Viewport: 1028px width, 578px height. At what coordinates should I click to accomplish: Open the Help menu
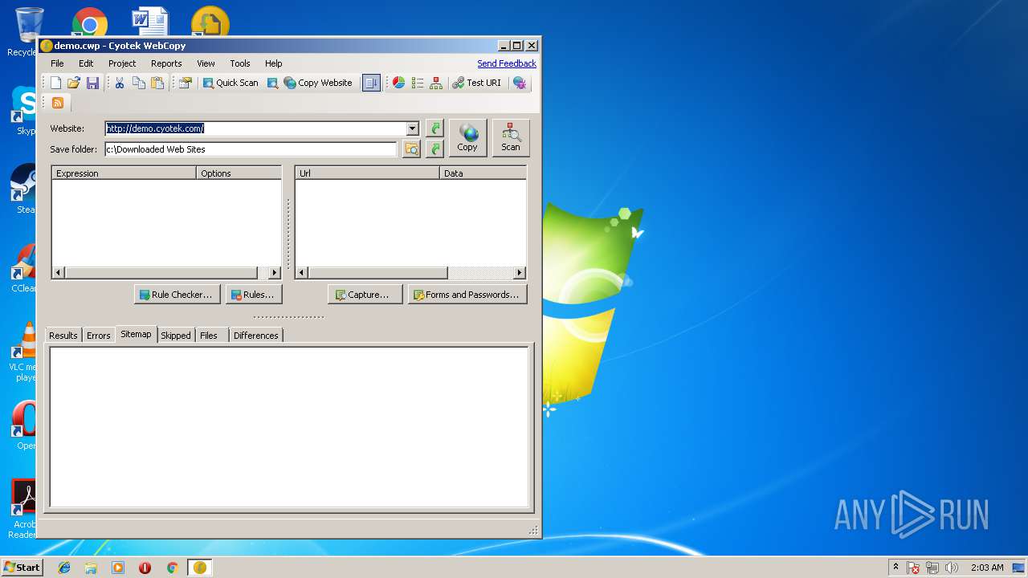tap(274, 63)
